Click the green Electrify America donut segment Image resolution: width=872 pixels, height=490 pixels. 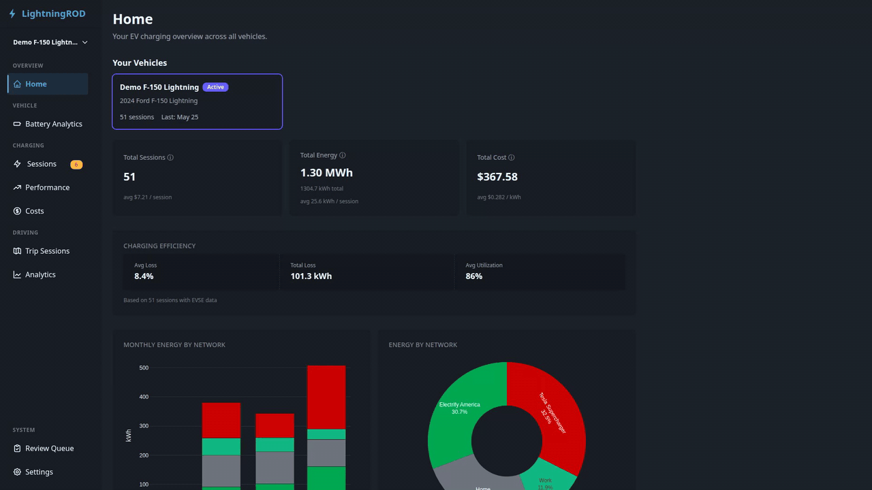pyautogui.click(x=460, y=408)
